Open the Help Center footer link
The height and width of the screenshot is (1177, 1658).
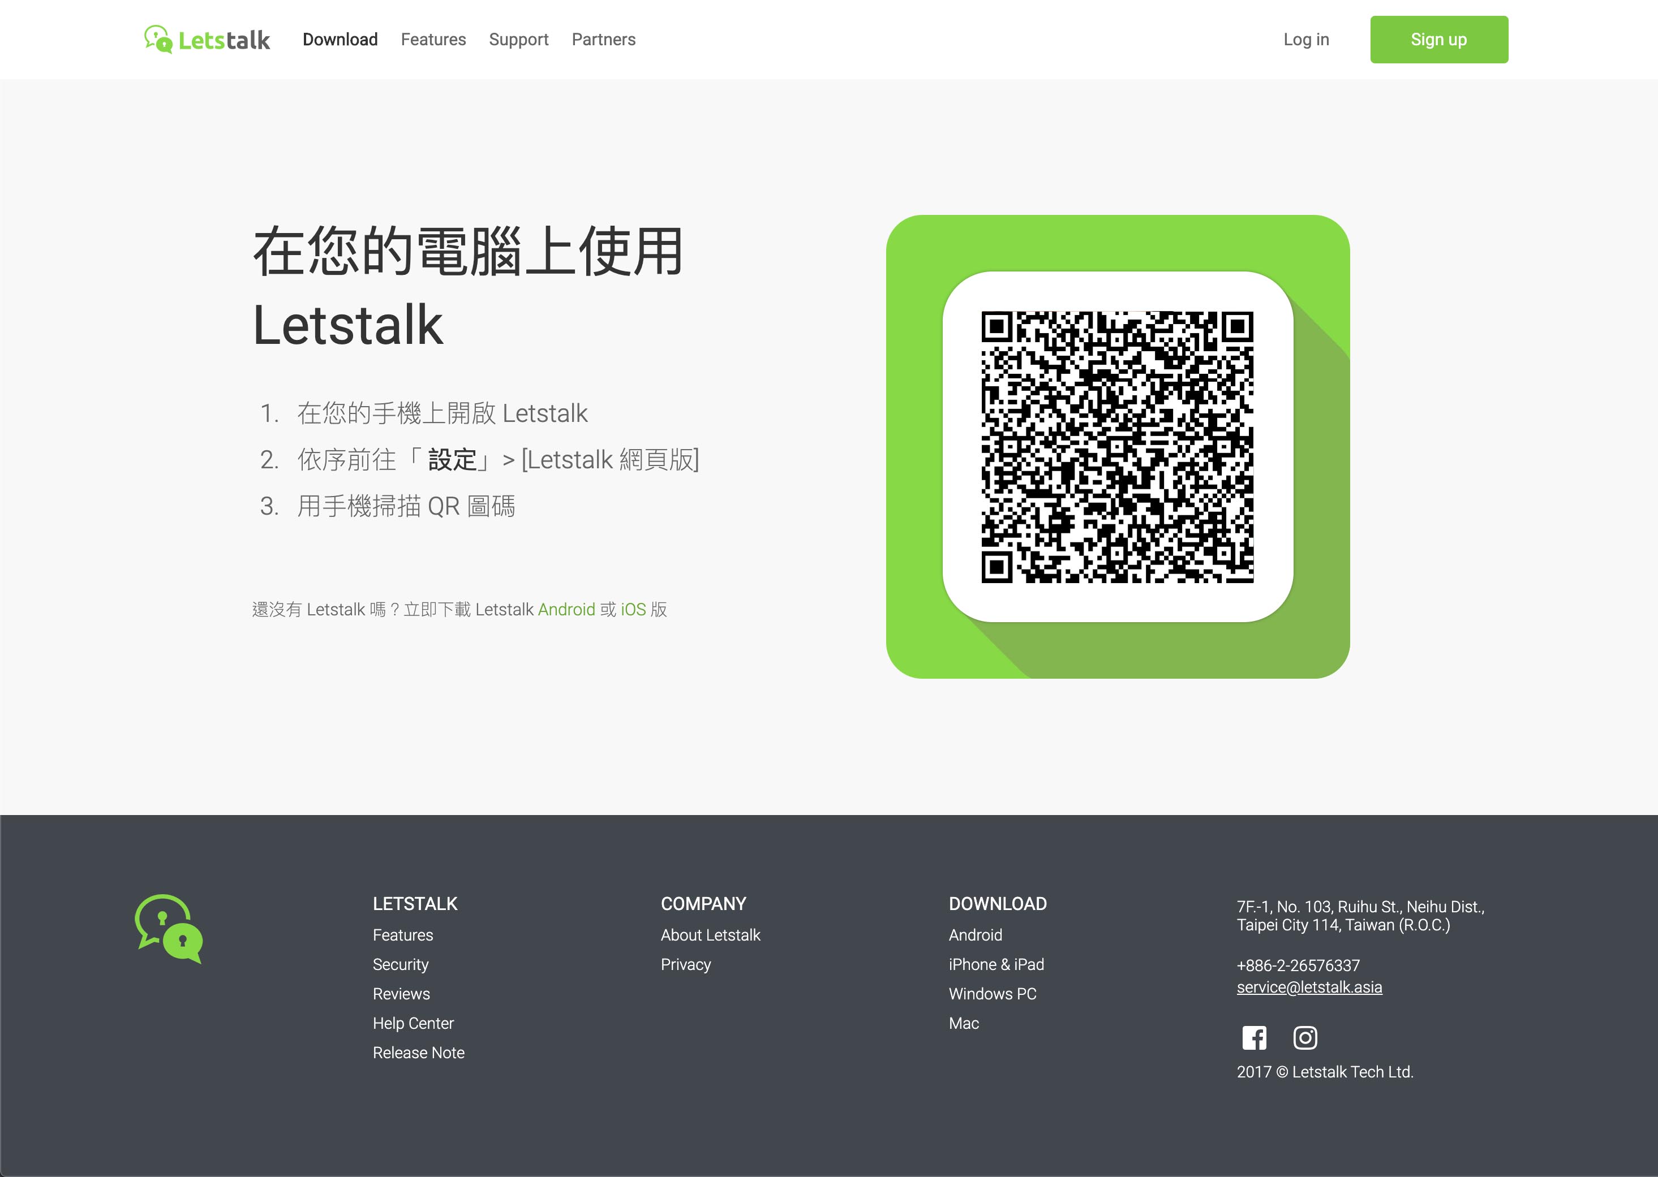click(413, 1023)
